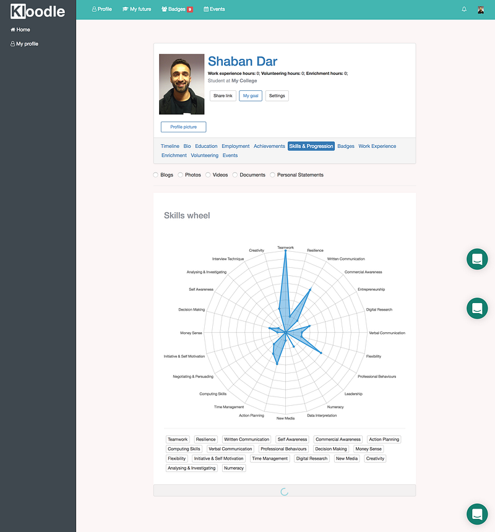Image resolution: width=495 pixels, height=532 pixels.
Task: Switch to the Timeline tab
Action: click(170, 147)
